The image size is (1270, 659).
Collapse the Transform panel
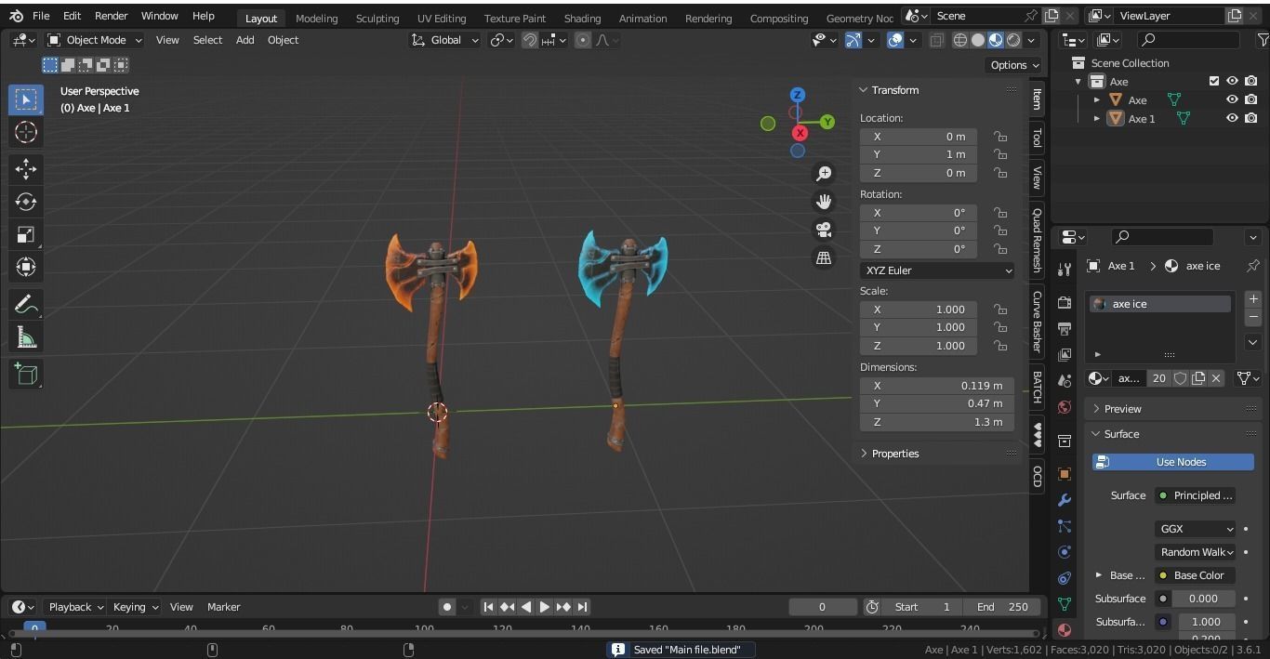[x=894, y=90]
